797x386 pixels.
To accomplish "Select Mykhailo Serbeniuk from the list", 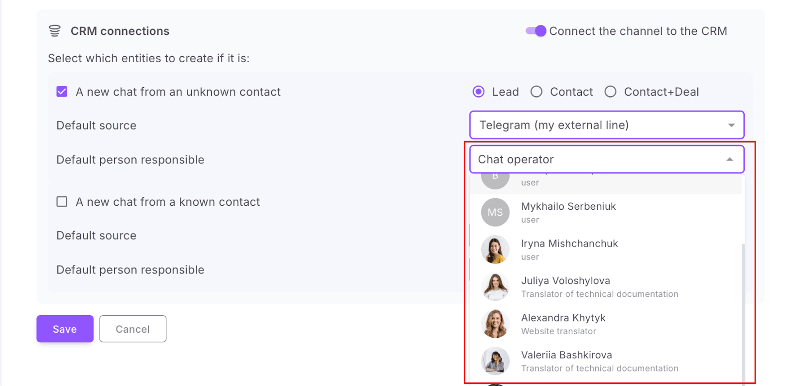I will 568,207.
